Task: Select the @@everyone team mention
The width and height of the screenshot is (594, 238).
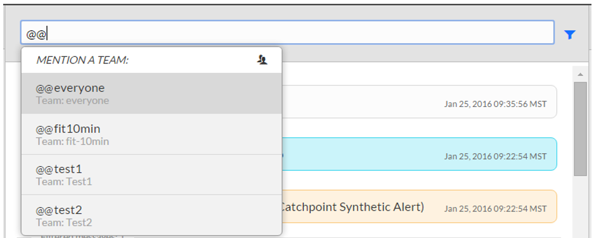Action: (x=152, y=94)
